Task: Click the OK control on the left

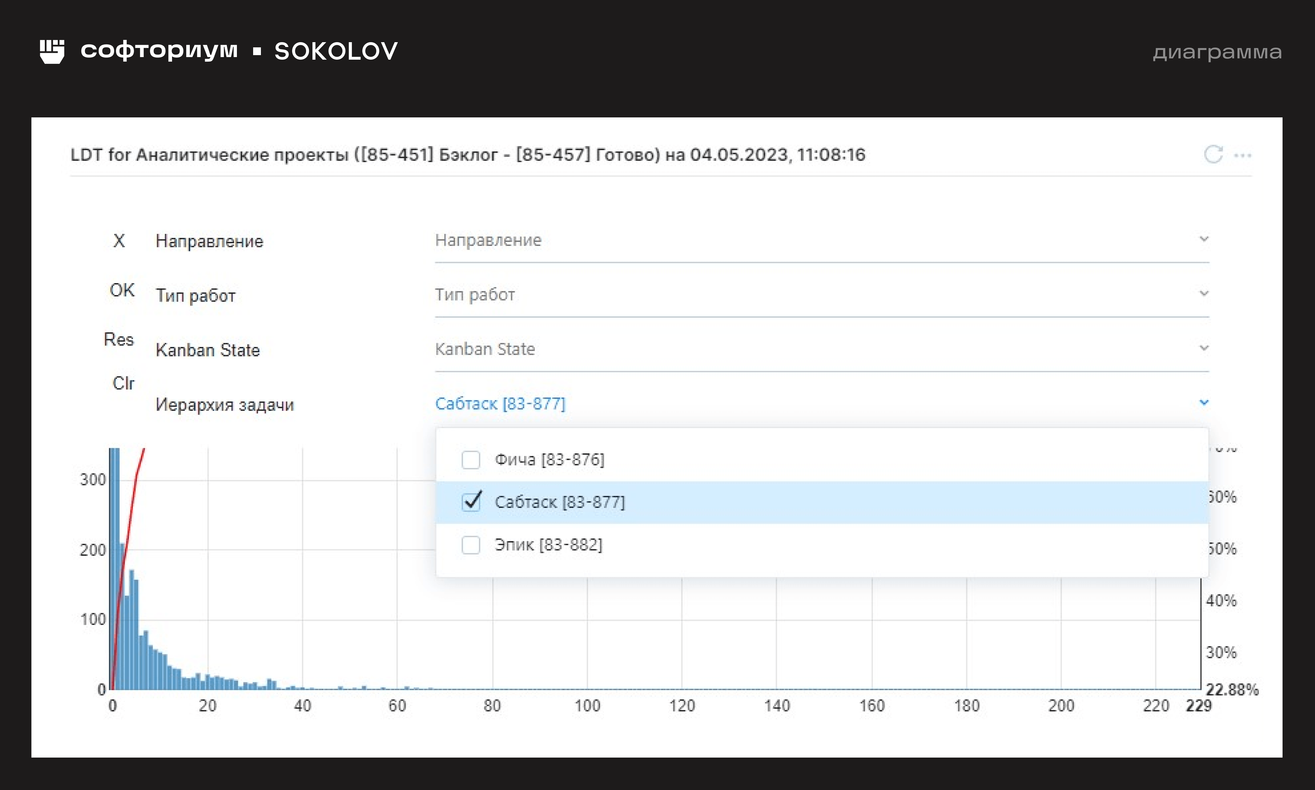Action: point(122,290)
